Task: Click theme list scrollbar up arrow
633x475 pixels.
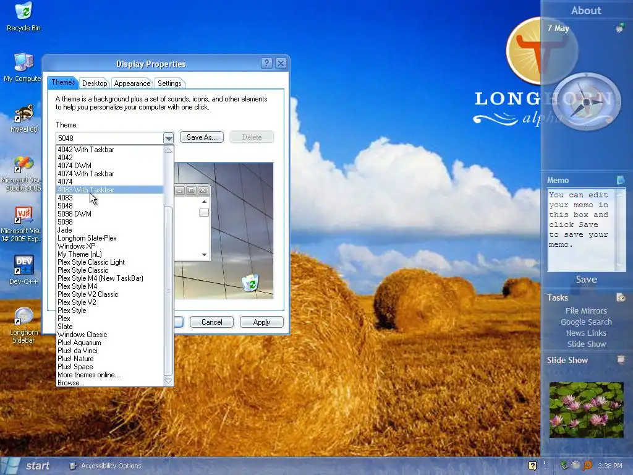Action: [x=168, y=150]
